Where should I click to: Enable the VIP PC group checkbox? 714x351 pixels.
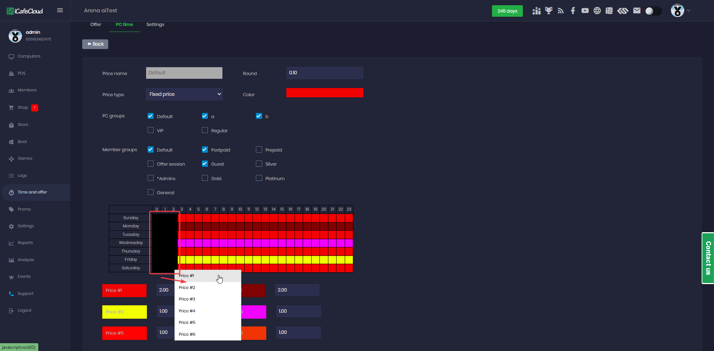151,130
